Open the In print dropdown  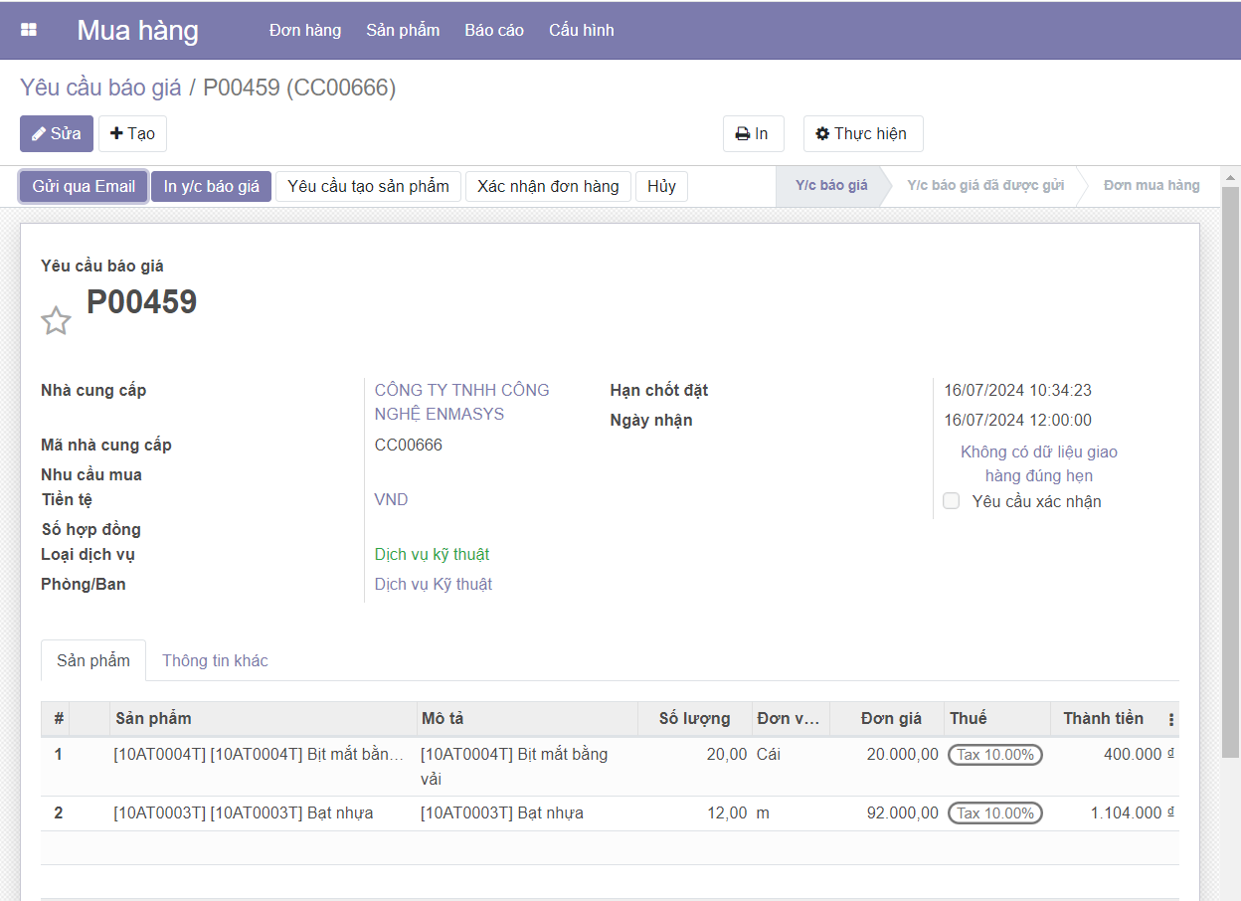[x=753, y=134]
